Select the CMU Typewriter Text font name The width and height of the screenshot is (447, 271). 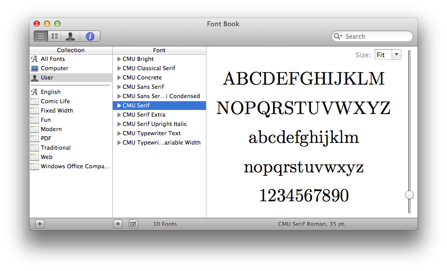pos(152,133)
